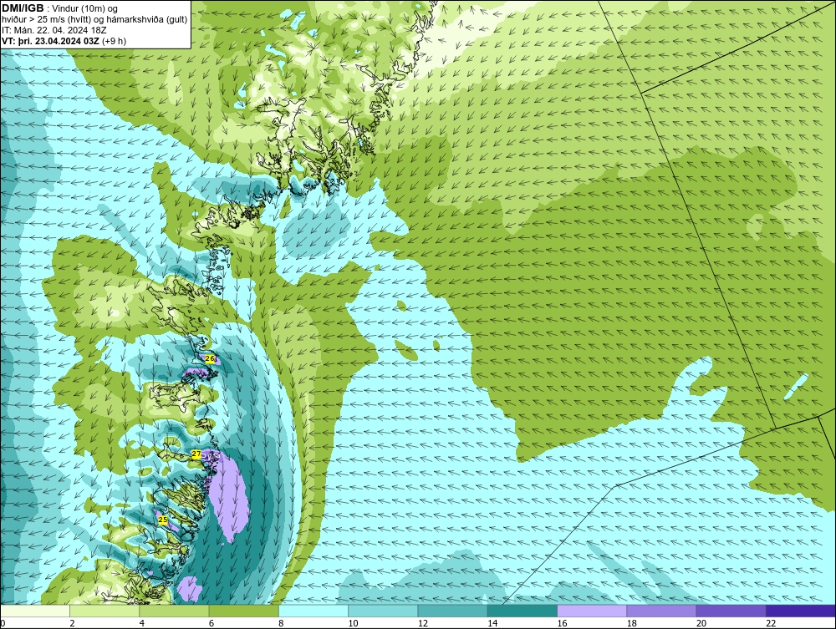Click the 10-12 m/s turquoise legend swatch

383,611
